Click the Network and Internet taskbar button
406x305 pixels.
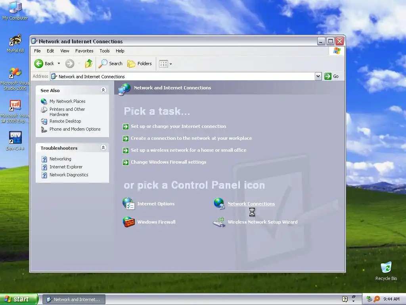point(74,299)
